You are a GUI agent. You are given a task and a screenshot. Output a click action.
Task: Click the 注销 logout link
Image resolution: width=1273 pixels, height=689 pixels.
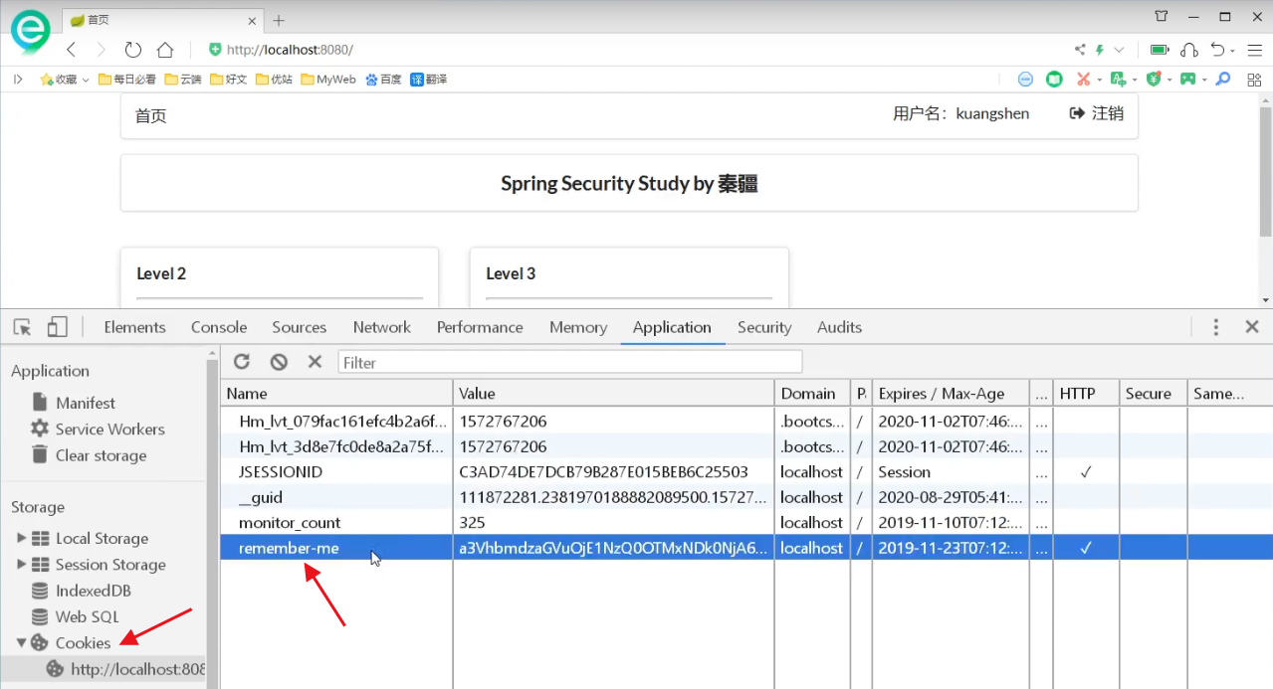tap(1097, 113)
